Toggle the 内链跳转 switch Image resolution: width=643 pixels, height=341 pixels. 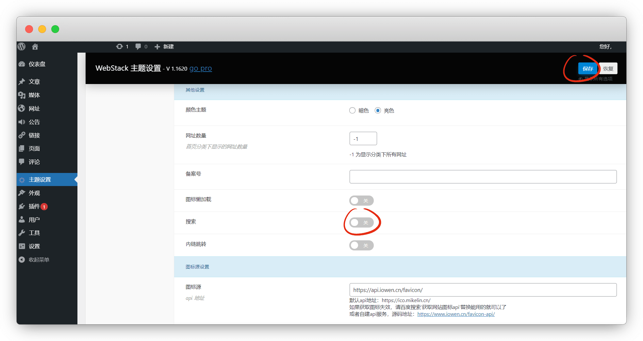click(361, 245)
